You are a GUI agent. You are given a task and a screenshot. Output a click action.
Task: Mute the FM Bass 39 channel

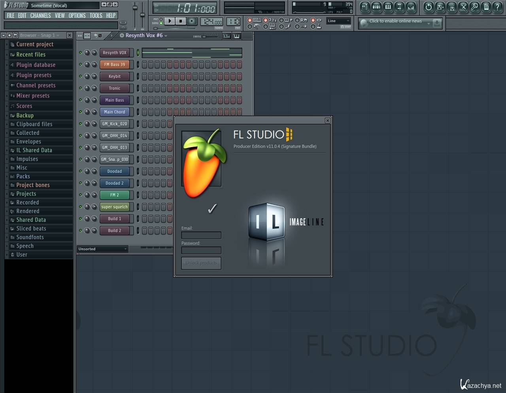point(80,64)
